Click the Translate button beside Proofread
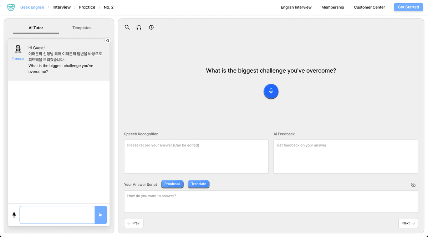Screen dimensions: 428x237 tap(199, 184)
